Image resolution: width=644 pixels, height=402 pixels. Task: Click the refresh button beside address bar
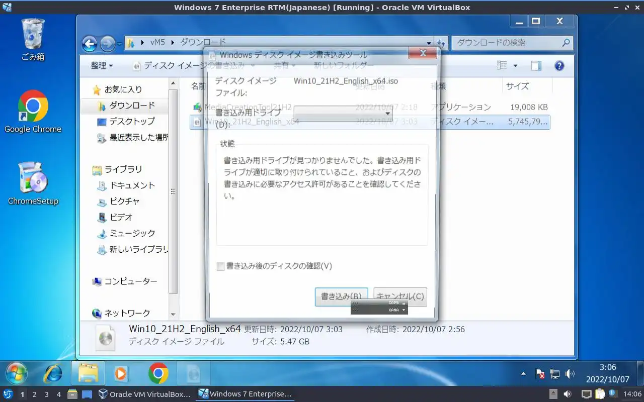tap(441, 43)
